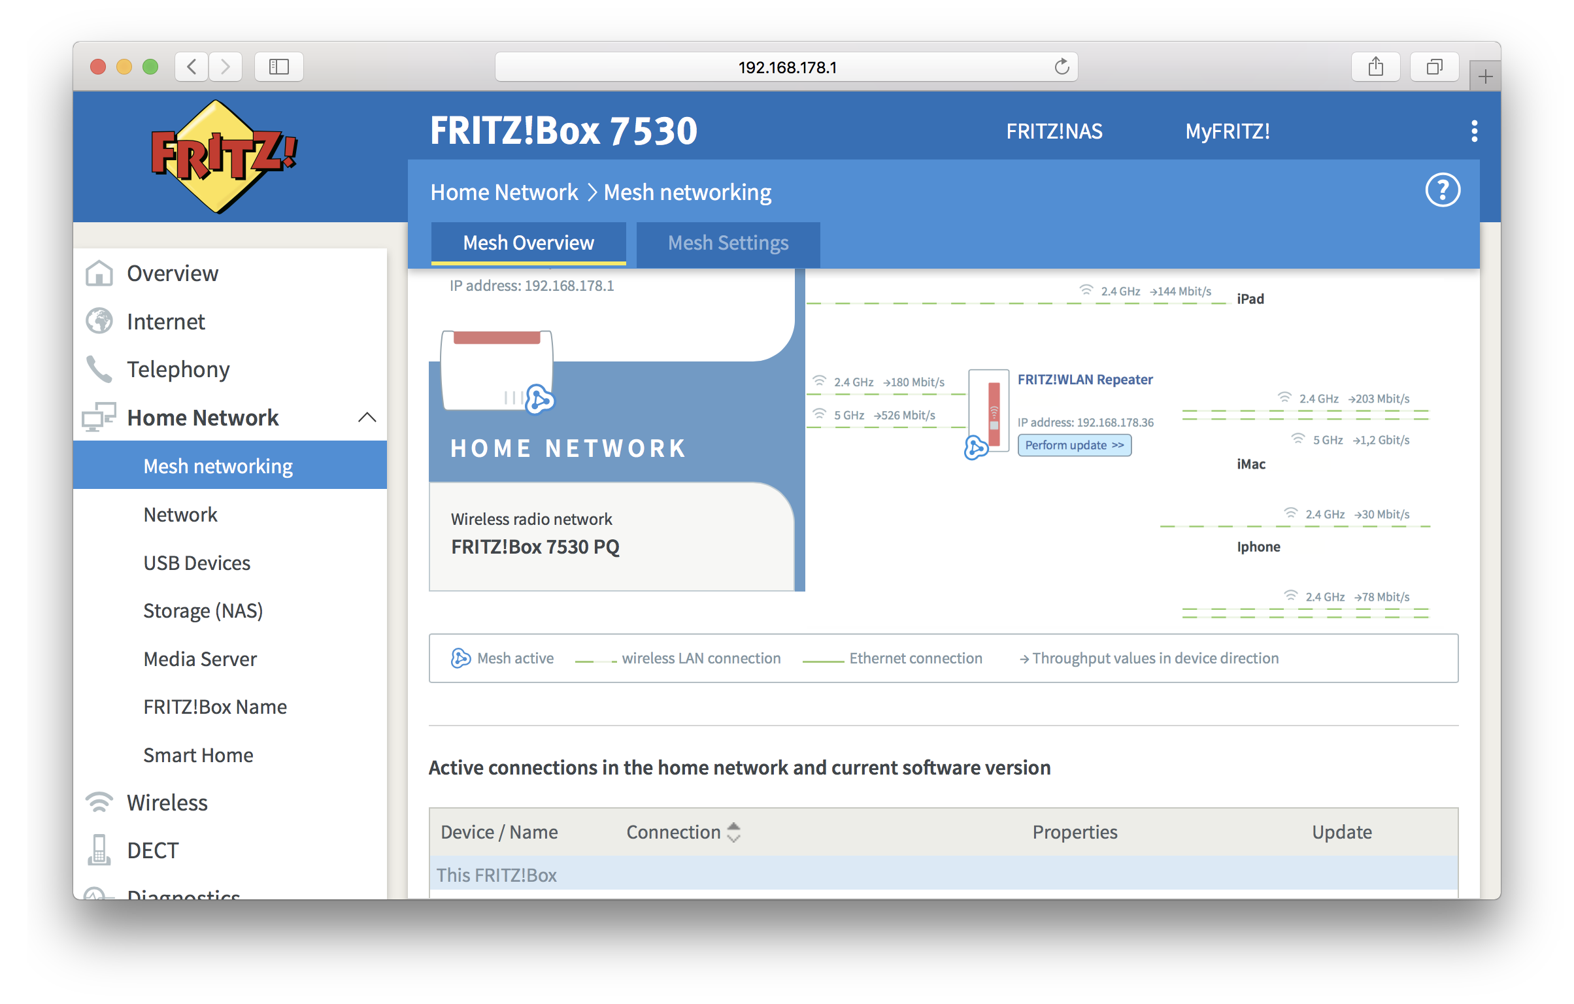Open the three-dot menu top right
Viewport: 1574px width, 1004px height.
[x=1474, y=131]
